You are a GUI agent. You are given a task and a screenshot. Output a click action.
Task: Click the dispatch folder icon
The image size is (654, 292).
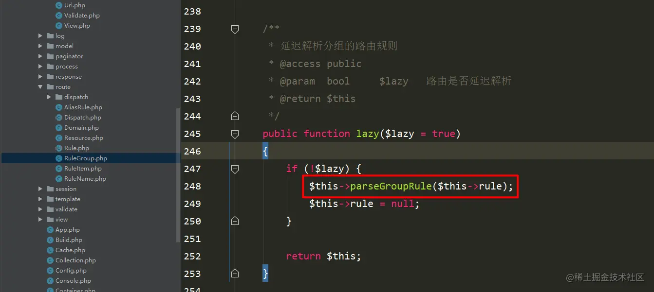[59, 97]
